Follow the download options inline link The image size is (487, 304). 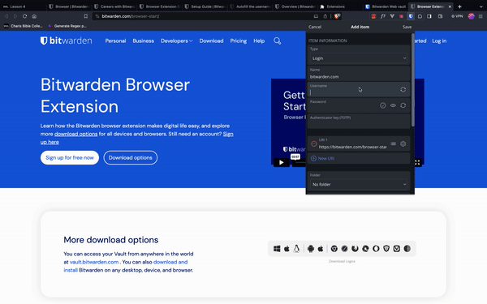(75, 134)
